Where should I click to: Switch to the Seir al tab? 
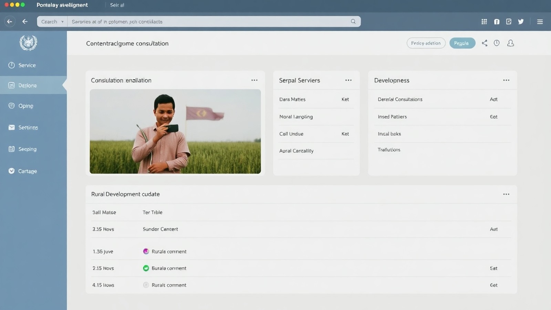117,5
